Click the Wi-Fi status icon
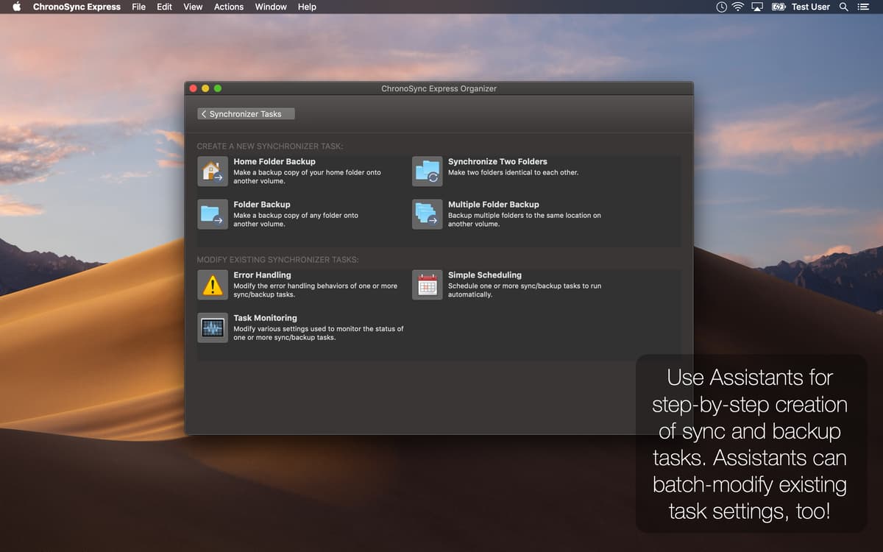 tap(737, 7)
